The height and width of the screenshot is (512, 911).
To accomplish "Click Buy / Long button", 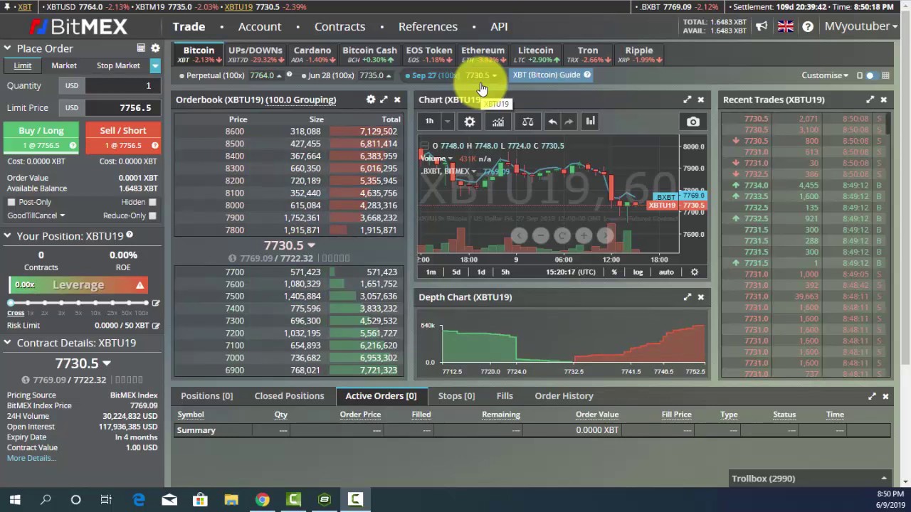I will 41,137.
